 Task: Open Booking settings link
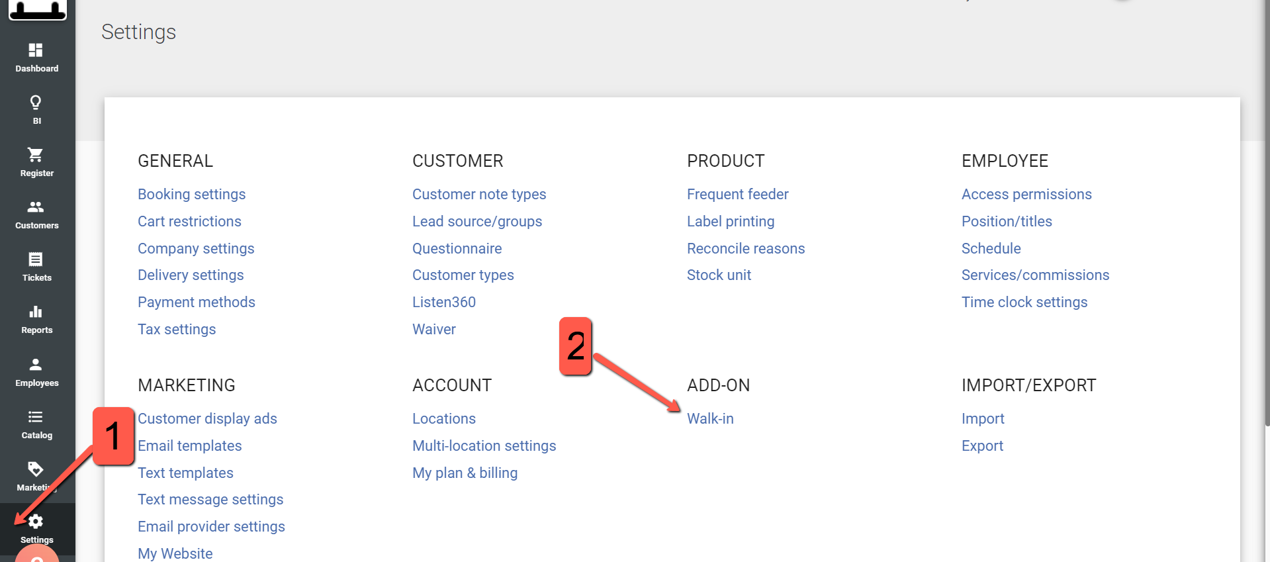click(192, 194)
